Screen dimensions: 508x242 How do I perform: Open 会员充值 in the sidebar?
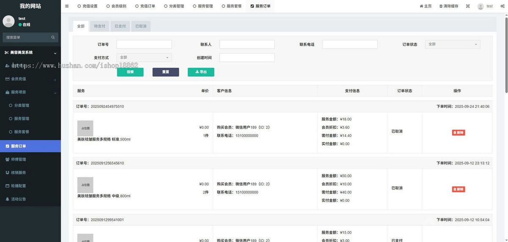pos(30,79)
